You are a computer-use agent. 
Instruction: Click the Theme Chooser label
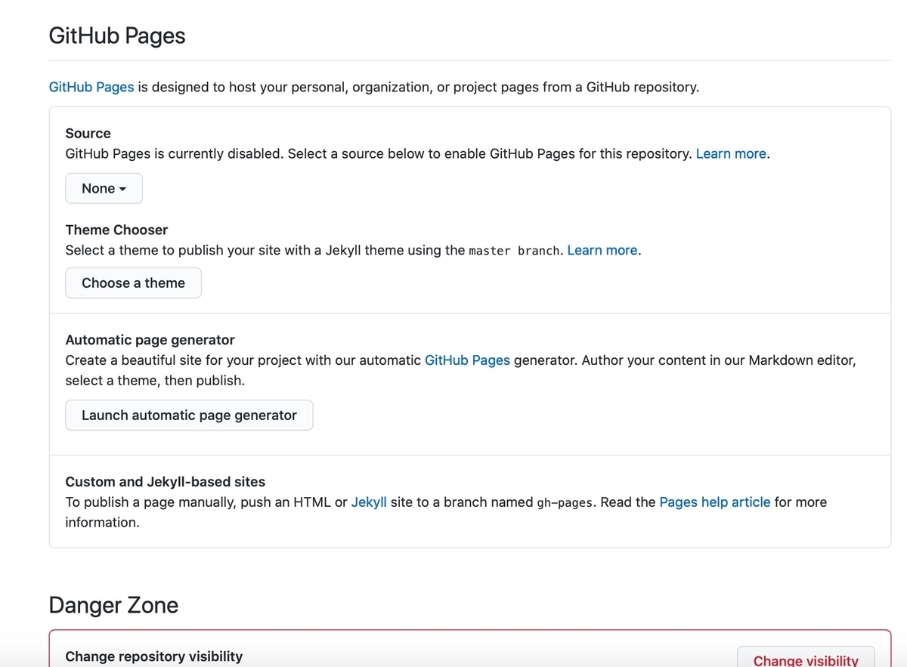tap(116, 230)
